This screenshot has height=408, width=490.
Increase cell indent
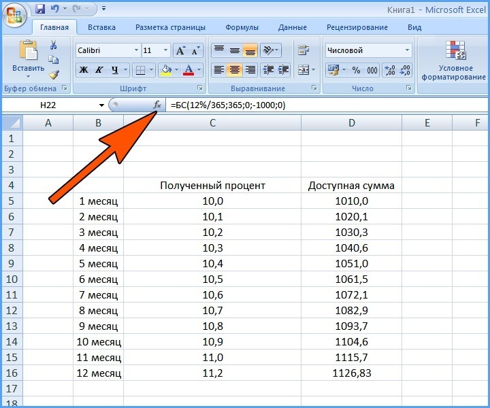[x=283, y=70]
